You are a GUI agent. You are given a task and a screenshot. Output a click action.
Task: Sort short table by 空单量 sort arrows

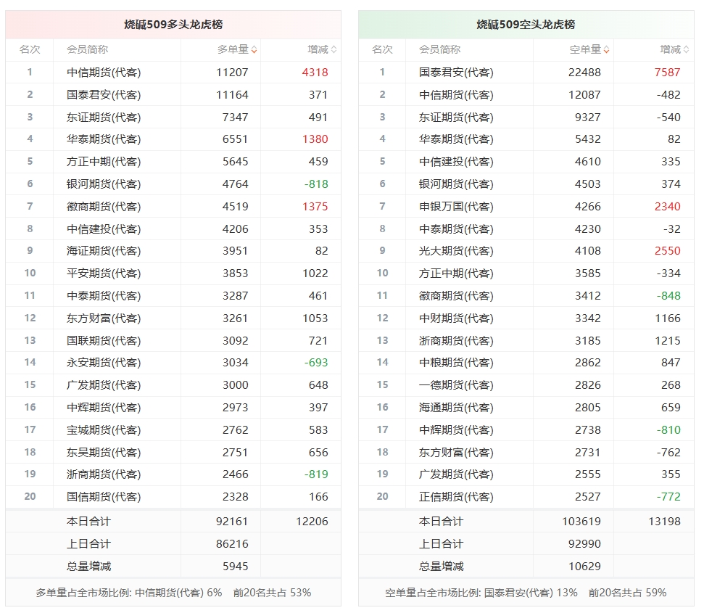coord(607,50)
